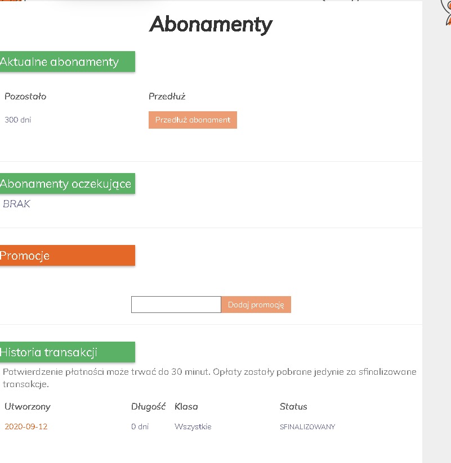Click the 300 dni remaining value
Viewport: 451px width, 463px height.
pyautogui.click(x=18, y=120)
